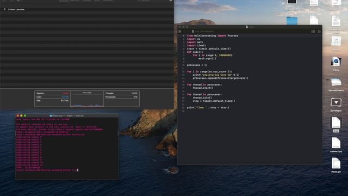Click the Threads count in Activity Monitor
Image resolution: width=348 pixels, height=196 pixels.
[x=134, y=93]
